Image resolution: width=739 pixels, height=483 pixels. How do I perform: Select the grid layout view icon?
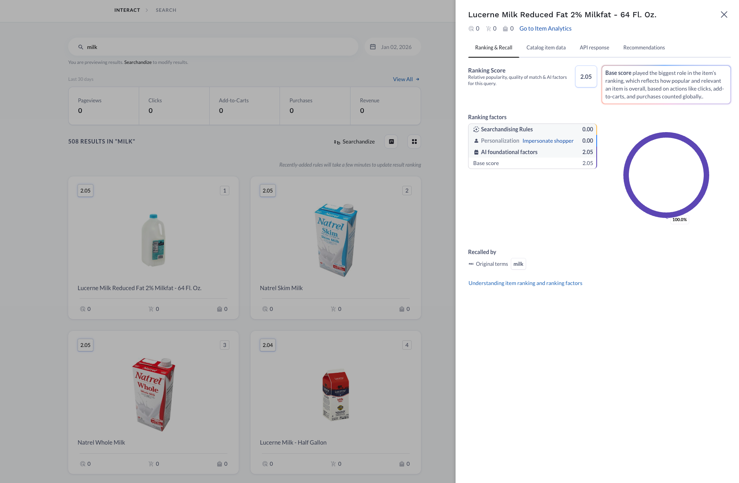[x=414, y=142]
